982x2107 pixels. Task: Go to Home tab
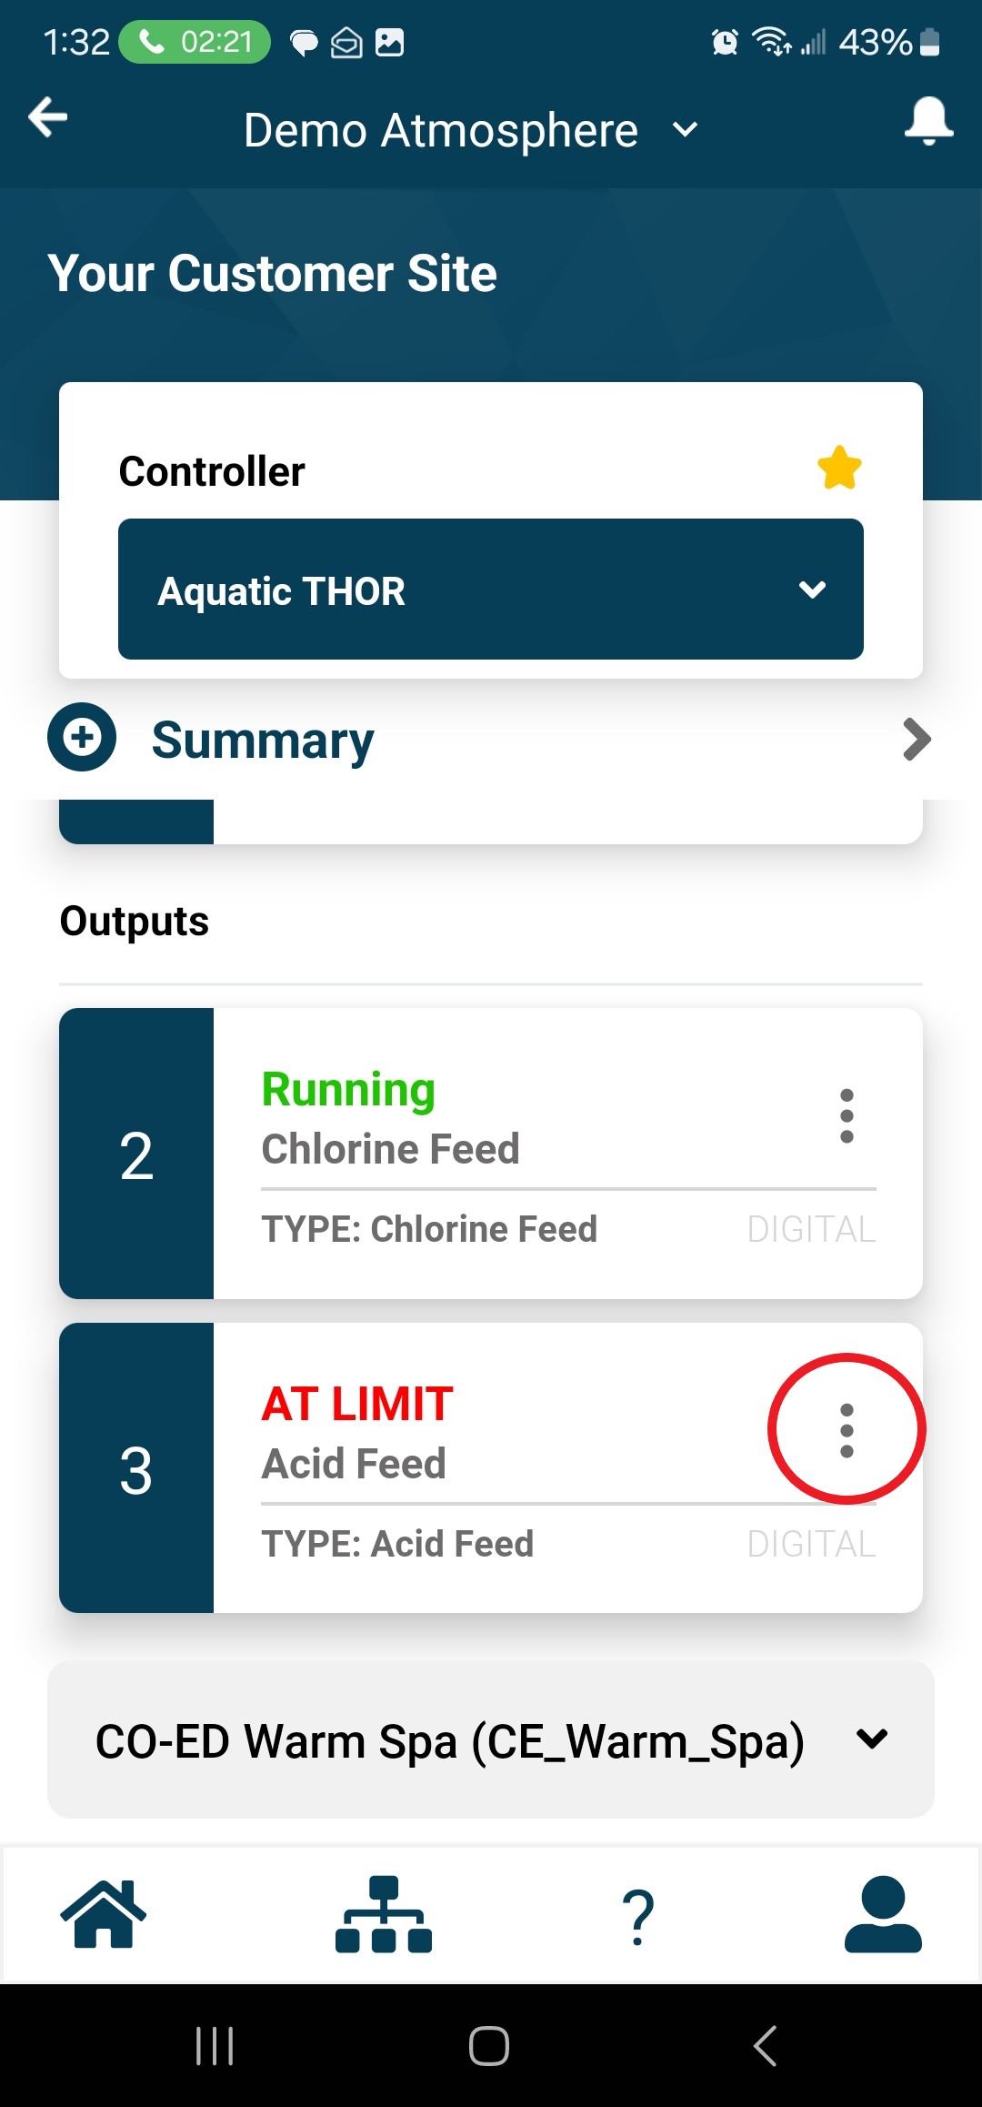click(x=104, y=1914)
